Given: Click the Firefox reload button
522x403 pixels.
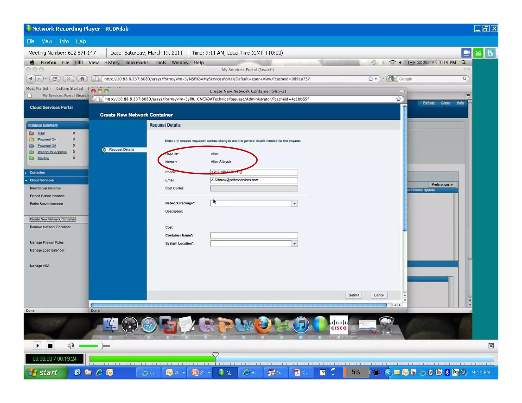Looking at the screenshot, I should pyautogui.click(x=55, y=79).
